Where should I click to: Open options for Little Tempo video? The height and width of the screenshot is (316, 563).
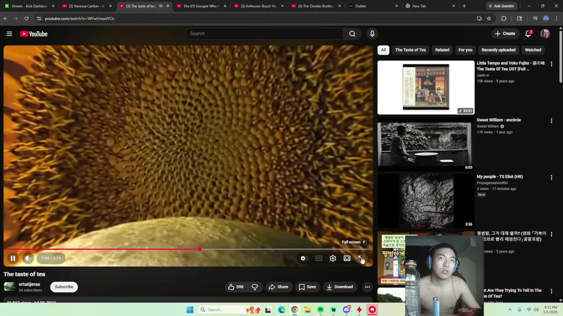[551, 64]
